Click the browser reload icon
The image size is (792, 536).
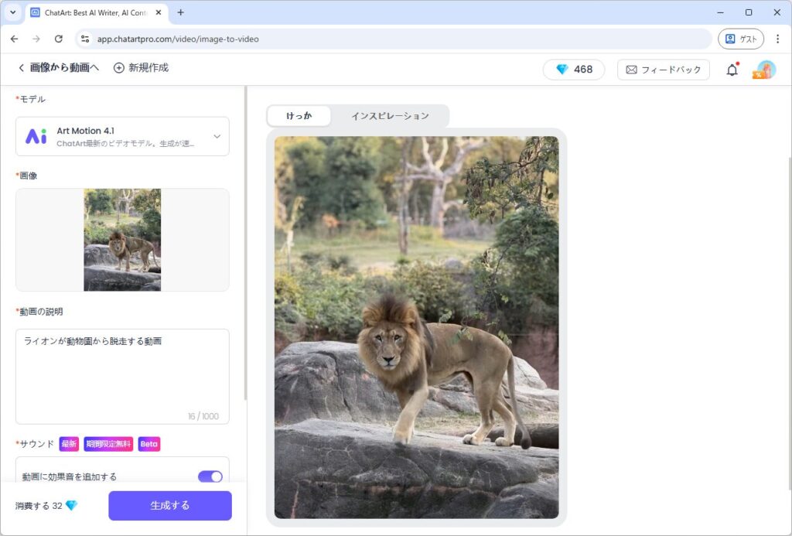coord(58,39)
